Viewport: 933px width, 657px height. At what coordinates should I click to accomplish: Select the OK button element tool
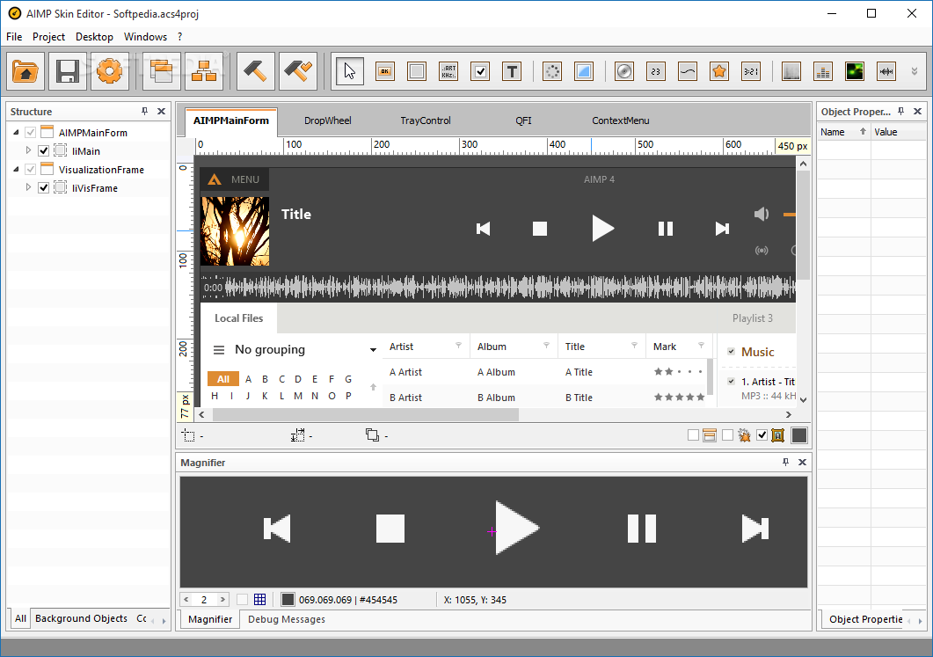click(385, 72)
